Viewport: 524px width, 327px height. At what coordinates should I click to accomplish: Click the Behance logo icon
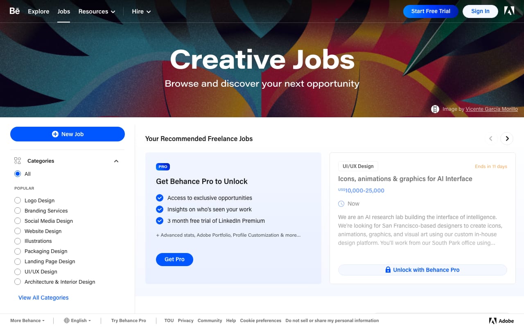[x=15, y=11]
